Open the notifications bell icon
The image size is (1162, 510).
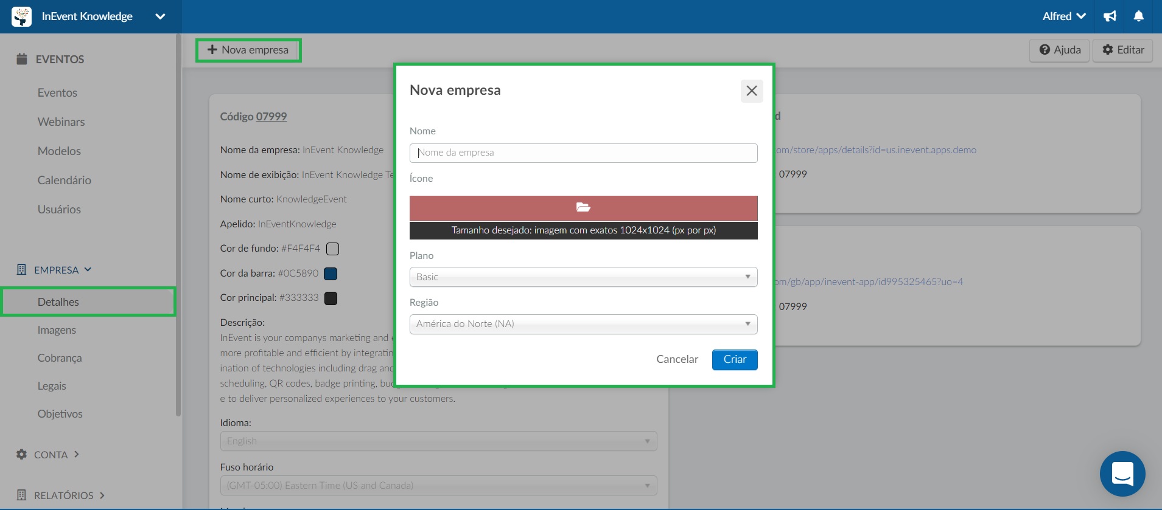pyautogui.click(x=1139, y=16)
